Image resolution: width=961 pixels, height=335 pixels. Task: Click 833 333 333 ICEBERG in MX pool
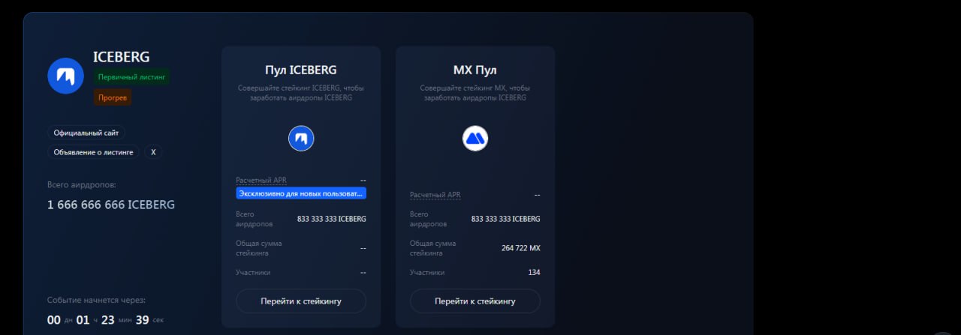pyautogui.click(x=505, y=219)
